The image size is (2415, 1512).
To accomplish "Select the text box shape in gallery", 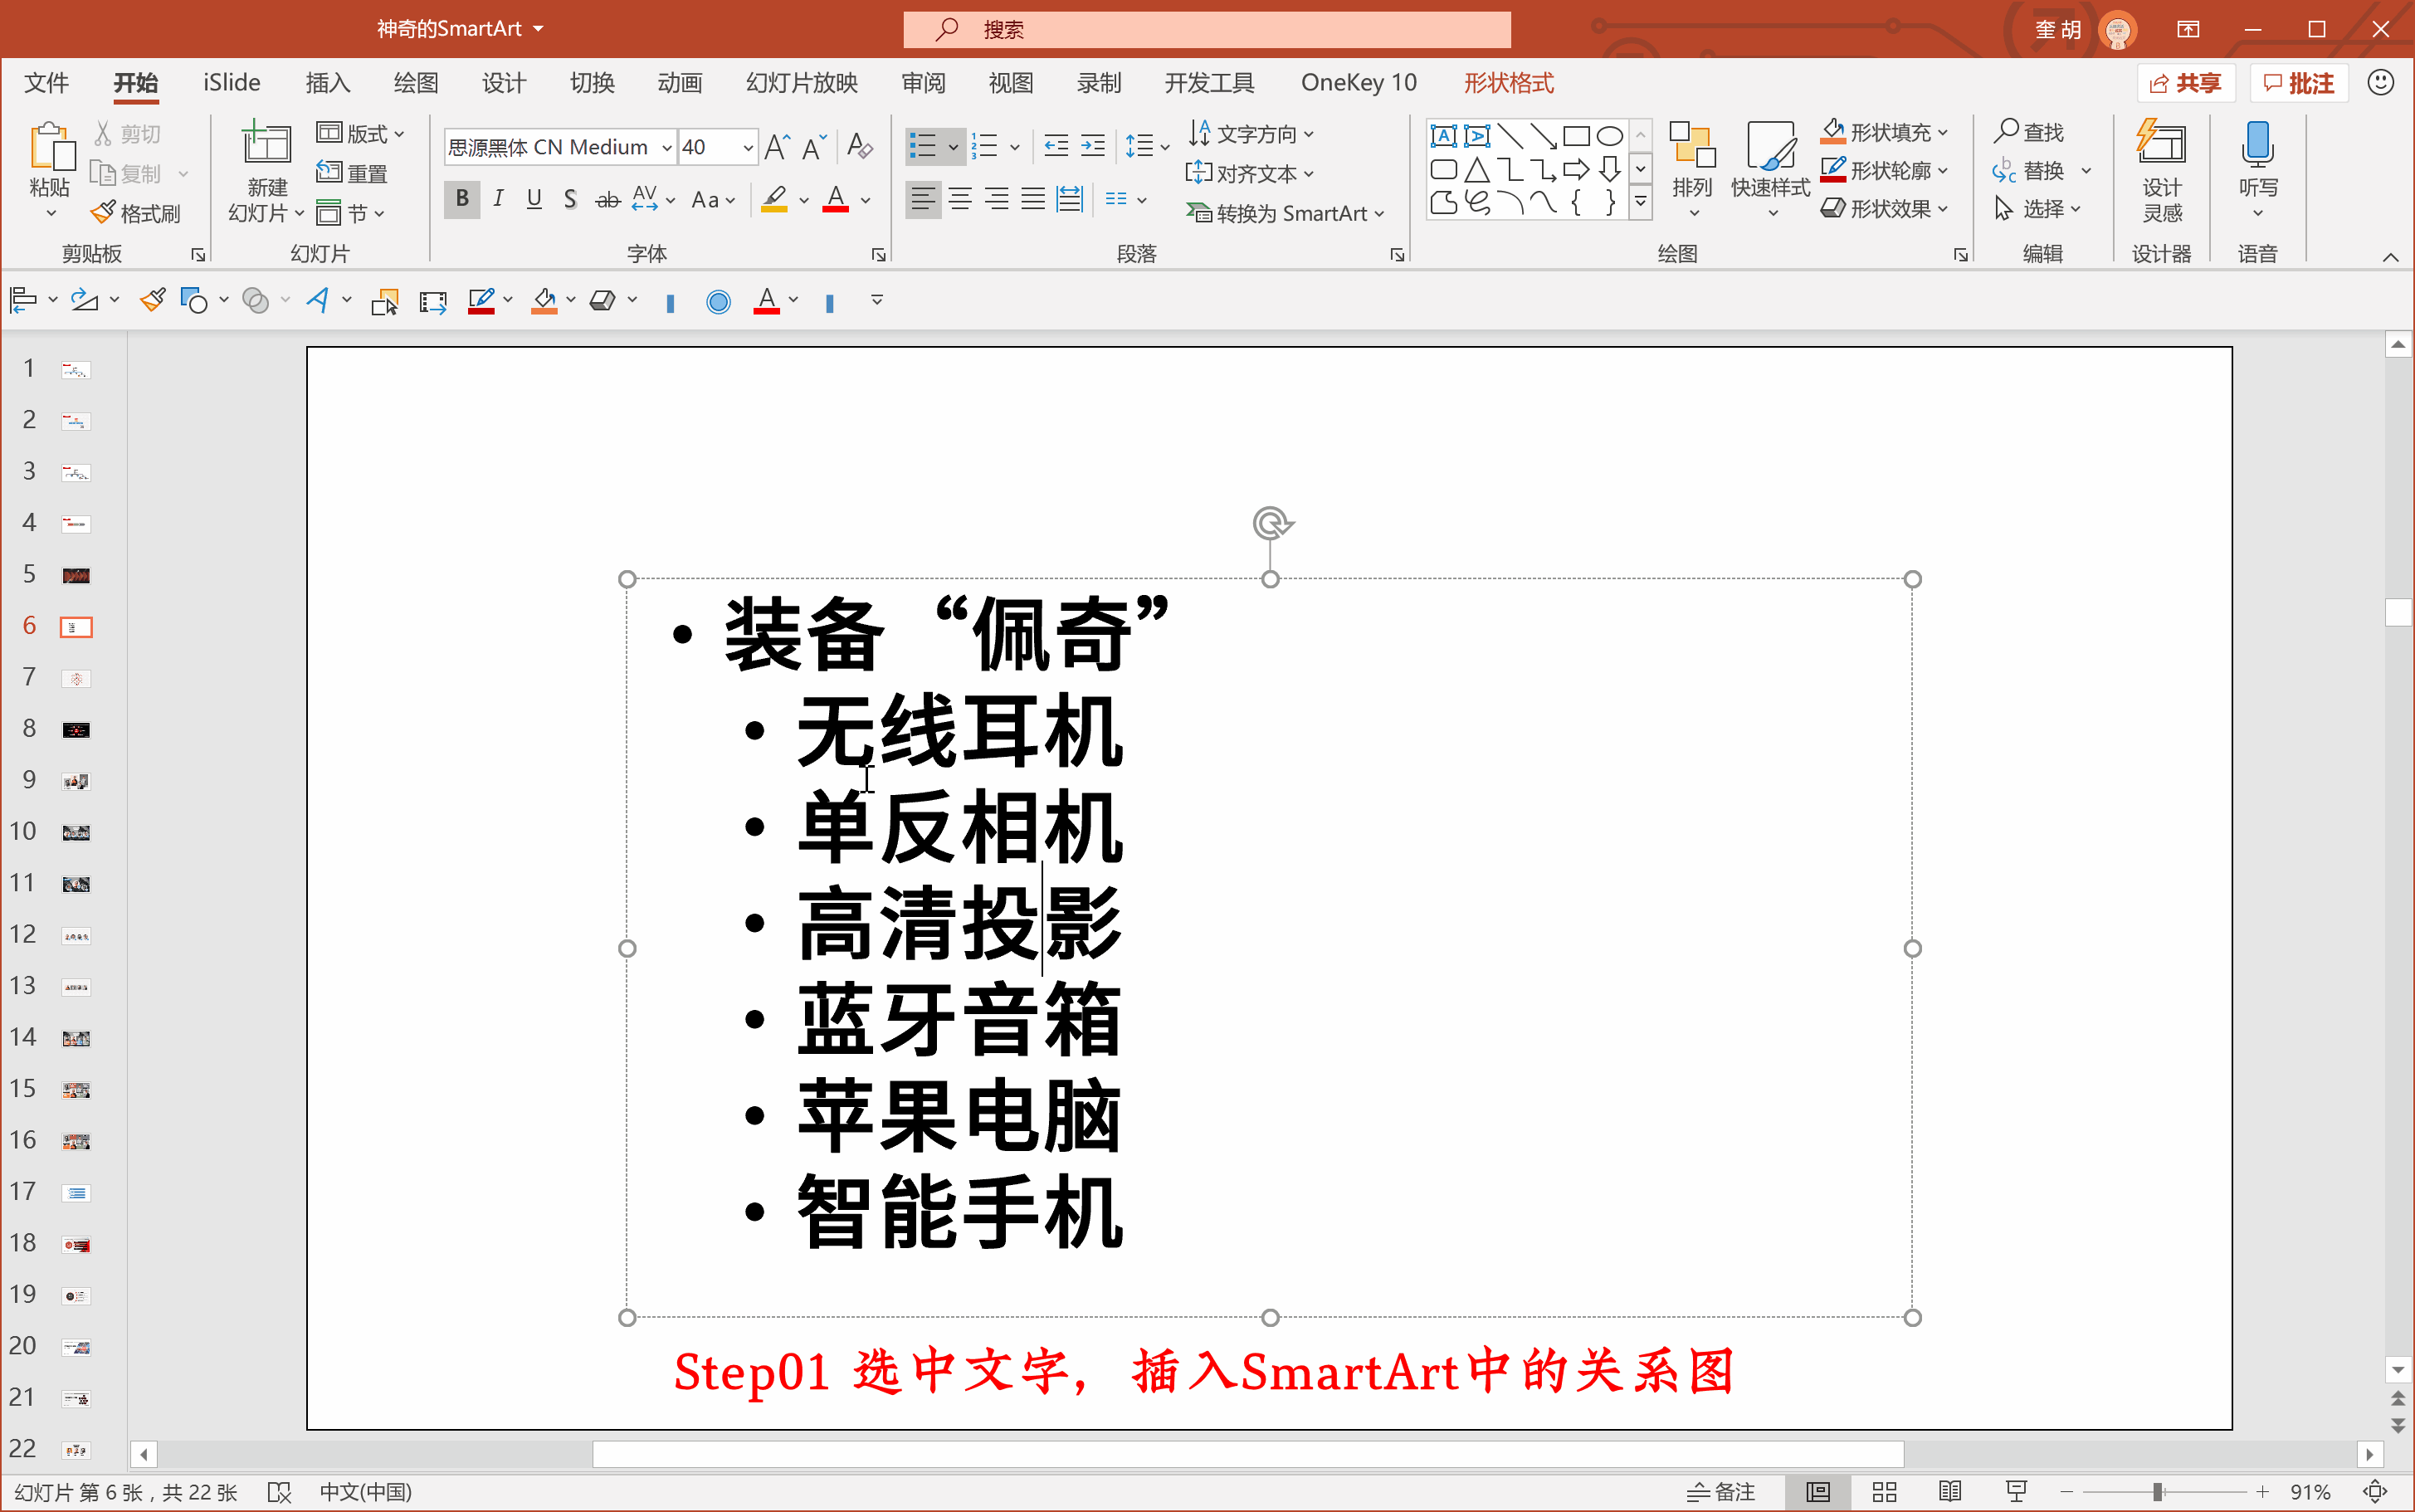I will [1443, 136].
